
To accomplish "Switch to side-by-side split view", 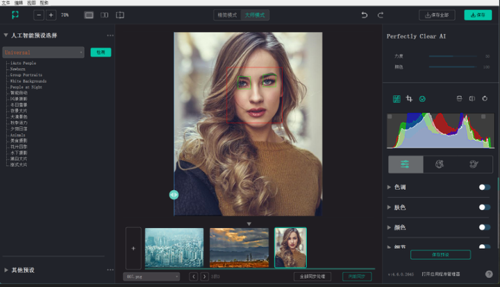I will tap(104, 15).
